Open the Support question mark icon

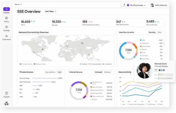(x=6, y=93)
